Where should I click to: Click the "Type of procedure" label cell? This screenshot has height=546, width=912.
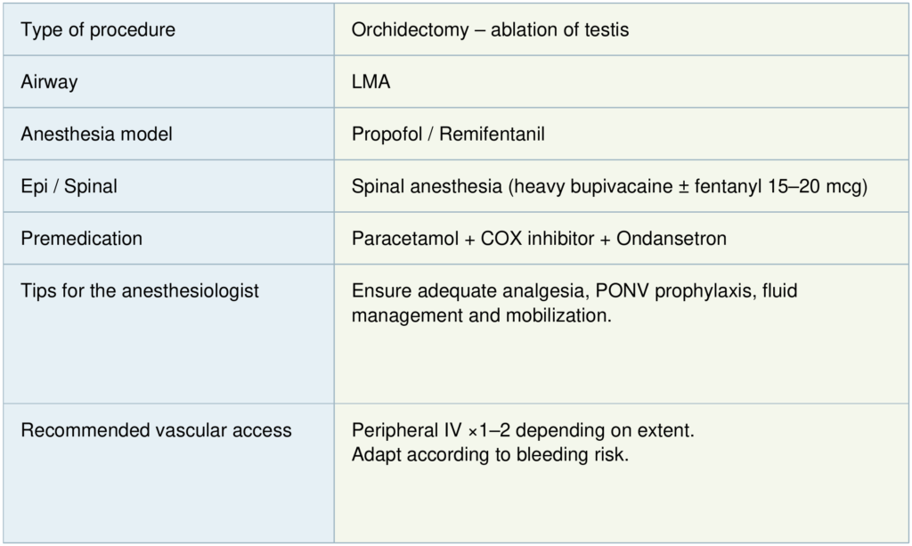[98, 30]
